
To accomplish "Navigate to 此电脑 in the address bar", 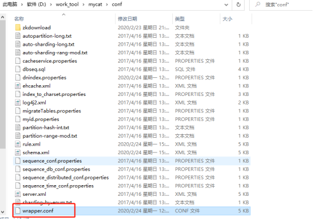I will (x=10, y=5).
